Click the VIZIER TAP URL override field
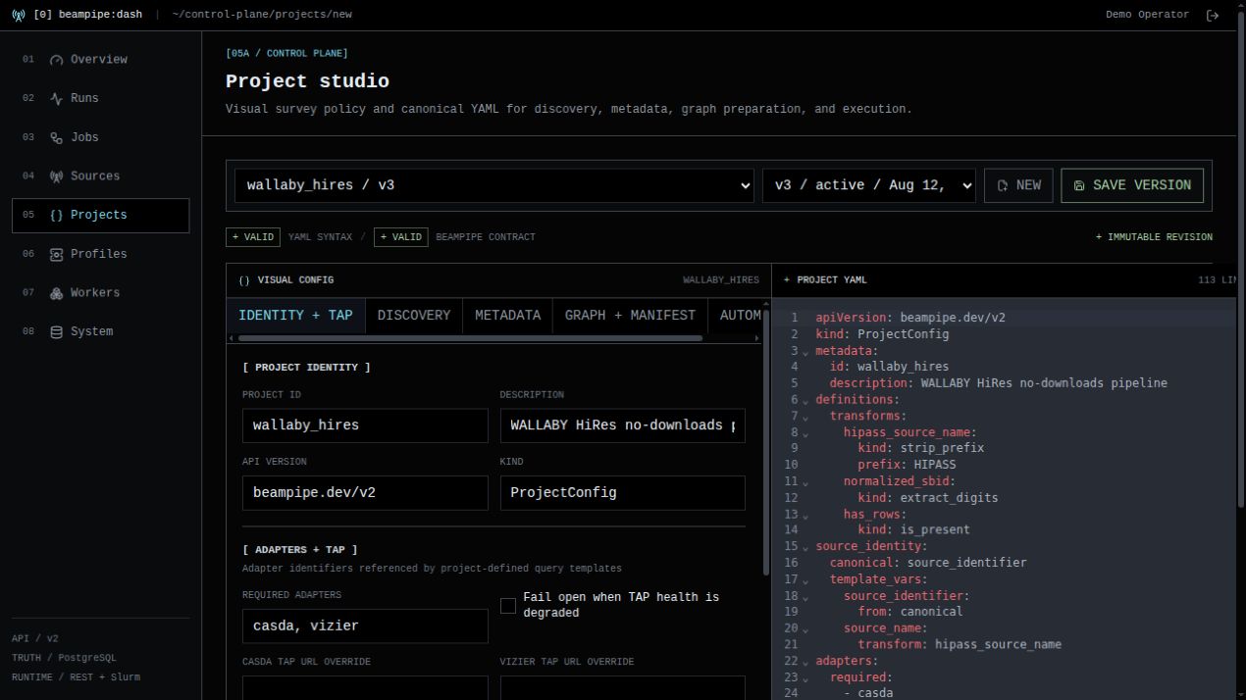 point(623,688)
